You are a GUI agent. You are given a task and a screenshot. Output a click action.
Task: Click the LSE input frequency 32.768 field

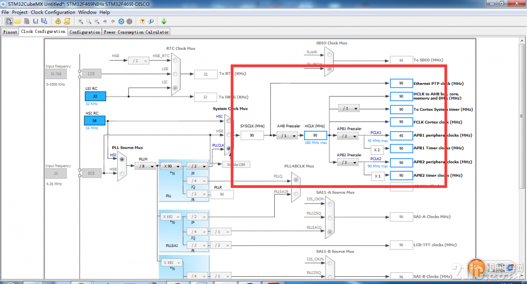56,74
